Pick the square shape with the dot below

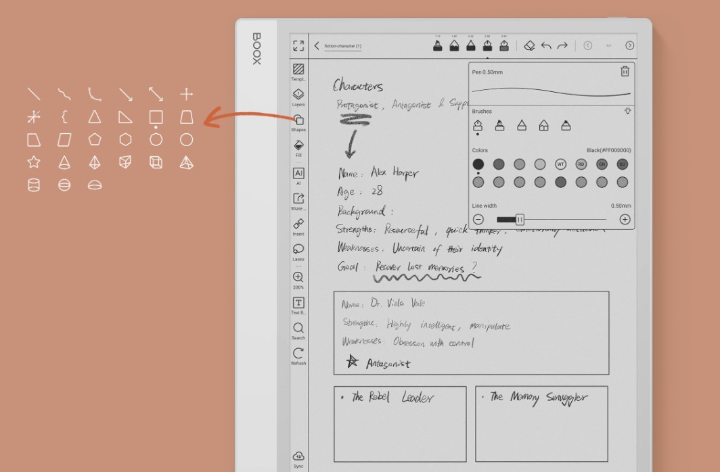tap(156, 118)
